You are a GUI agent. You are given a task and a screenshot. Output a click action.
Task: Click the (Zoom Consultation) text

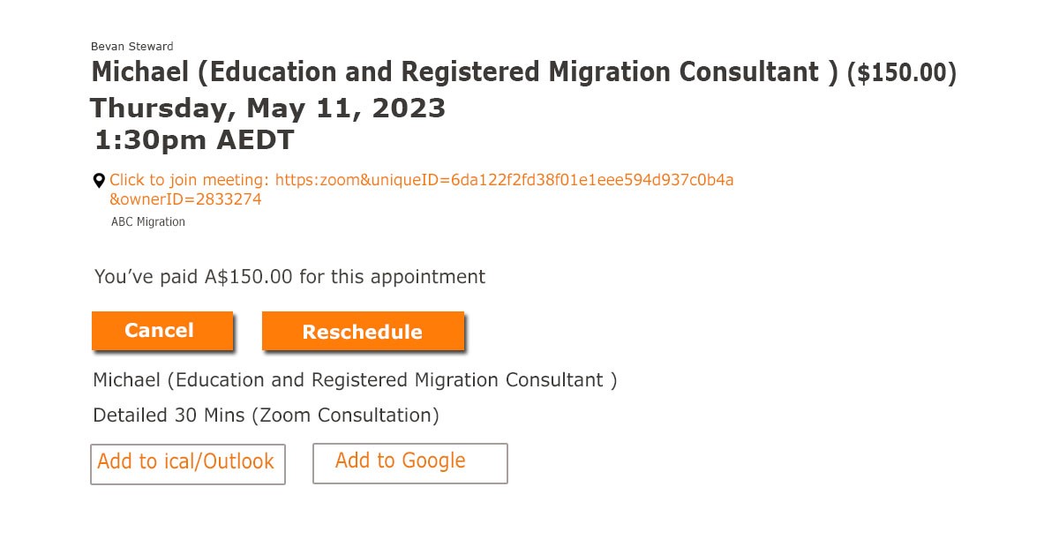coord(345,415)
